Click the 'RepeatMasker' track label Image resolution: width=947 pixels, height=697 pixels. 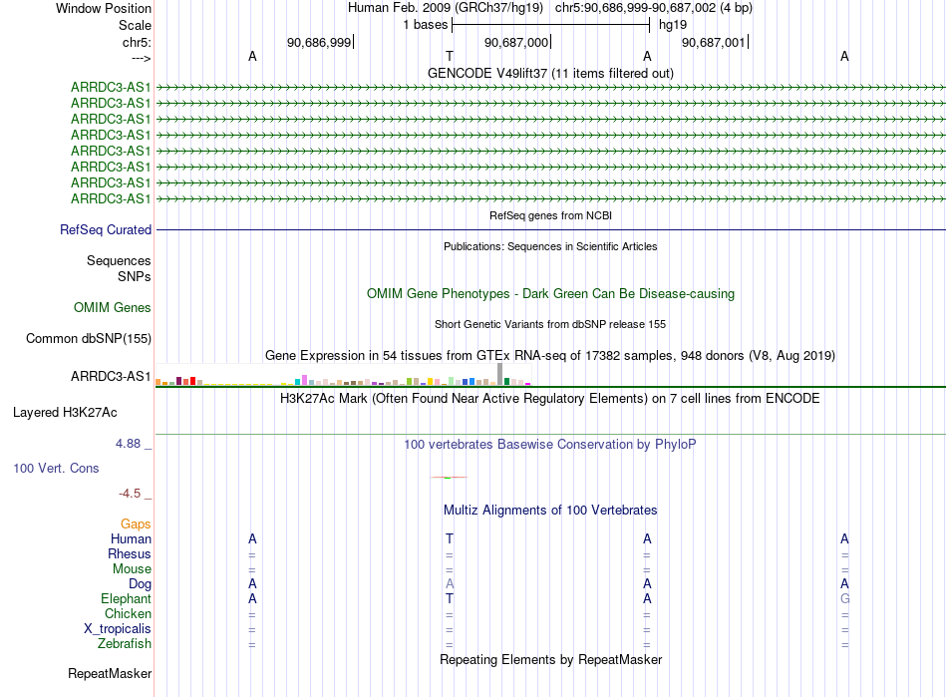tap(110, 673)
